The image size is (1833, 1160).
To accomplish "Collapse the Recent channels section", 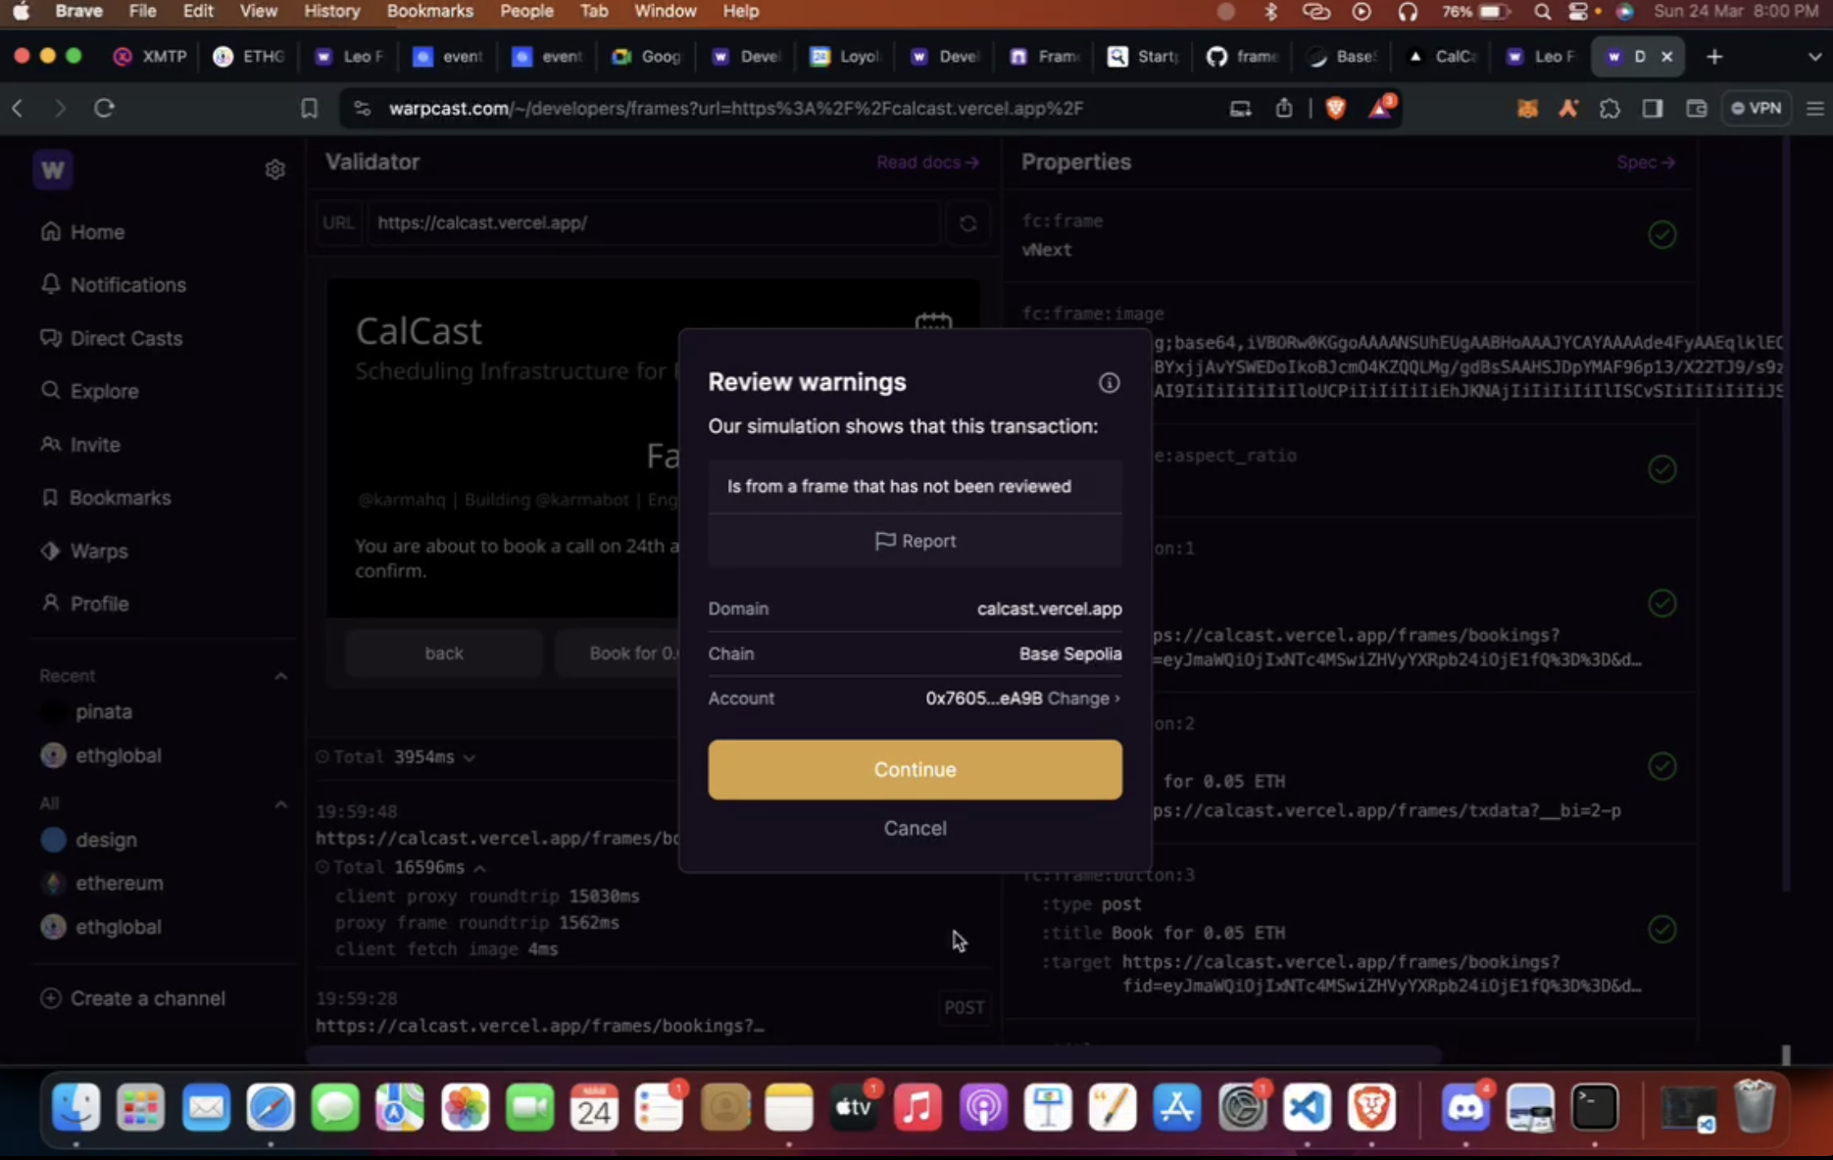I will point(280,676).
